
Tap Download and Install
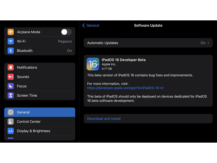coord(148,119)
